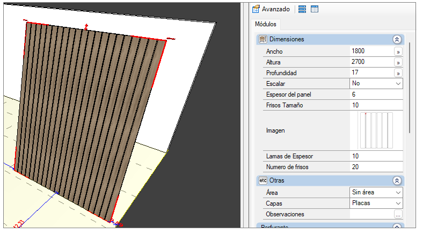
Task: Click the Observaciones text field
Action: (371, 214)
